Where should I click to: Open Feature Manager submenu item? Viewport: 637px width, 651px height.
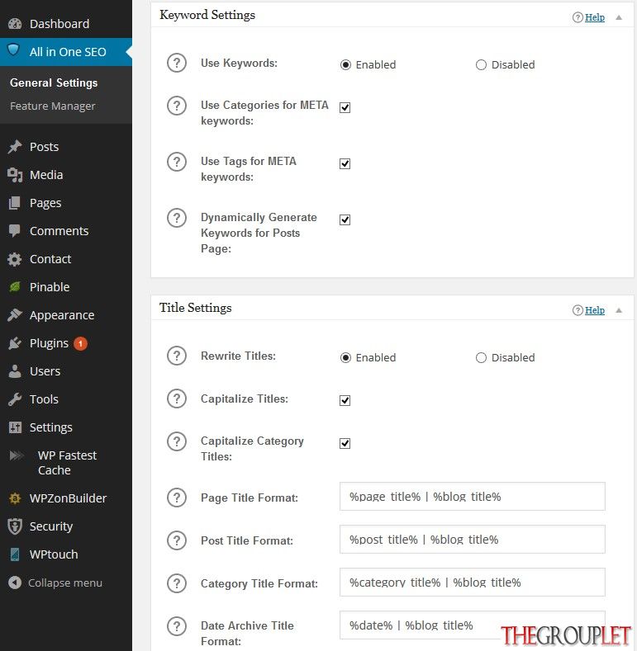[52, 106]
